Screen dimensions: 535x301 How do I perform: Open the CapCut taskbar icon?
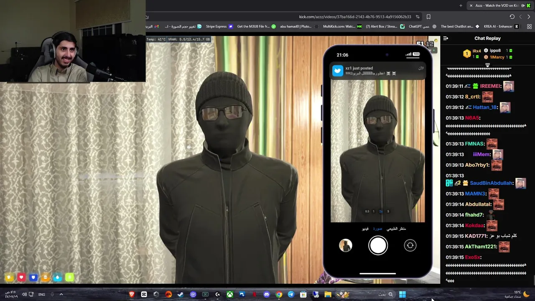(x=144, y=294)
